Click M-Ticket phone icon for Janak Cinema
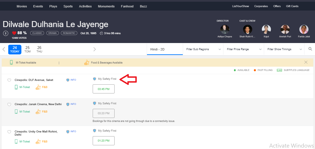This screenshot has width=315, height=149. (16, 112)
